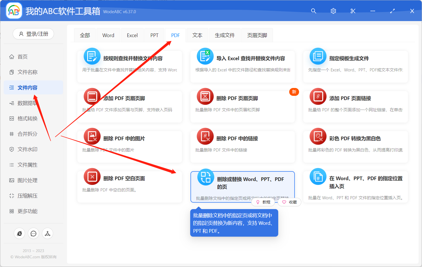This screenshot has height=267, width=422.
Task: Click the search icon in title bar
Action: [313, 11]
